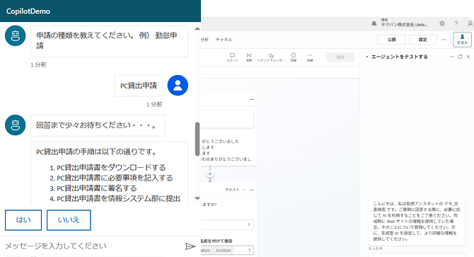Viewport: 474px width, 257px height.
Task: Refresh the agent test conversation
Action: 460,57
